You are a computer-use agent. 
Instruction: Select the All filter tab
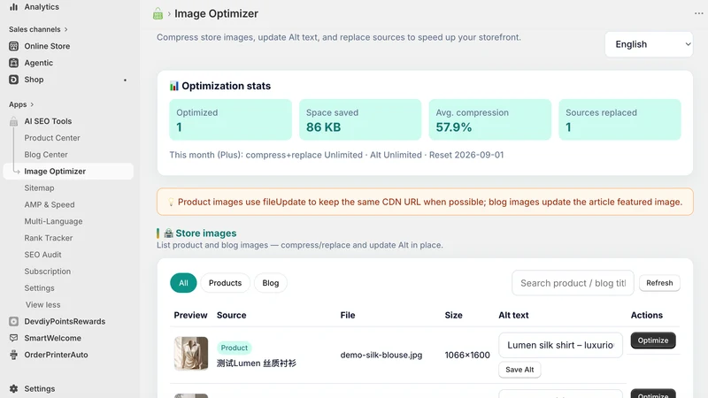(x=183, y=283)
